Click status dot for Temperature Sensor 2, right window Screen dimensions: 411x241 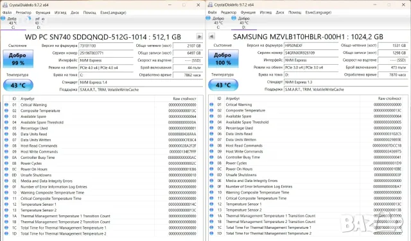(x=211, y=210)
